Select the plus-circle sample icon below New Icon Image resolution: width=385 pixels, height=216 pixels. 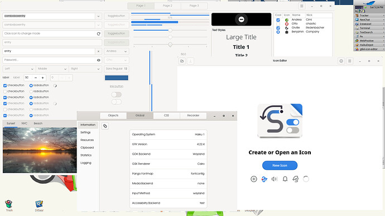pyautogui.click(x=254, y=179)
